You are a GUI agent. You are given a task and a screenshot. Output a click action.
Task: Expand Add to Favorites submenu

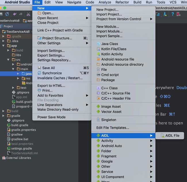(62, 95)
